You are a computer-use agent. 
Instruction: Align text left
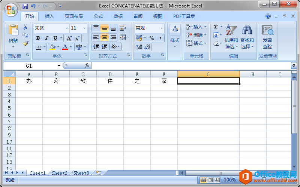click(96, 37)
